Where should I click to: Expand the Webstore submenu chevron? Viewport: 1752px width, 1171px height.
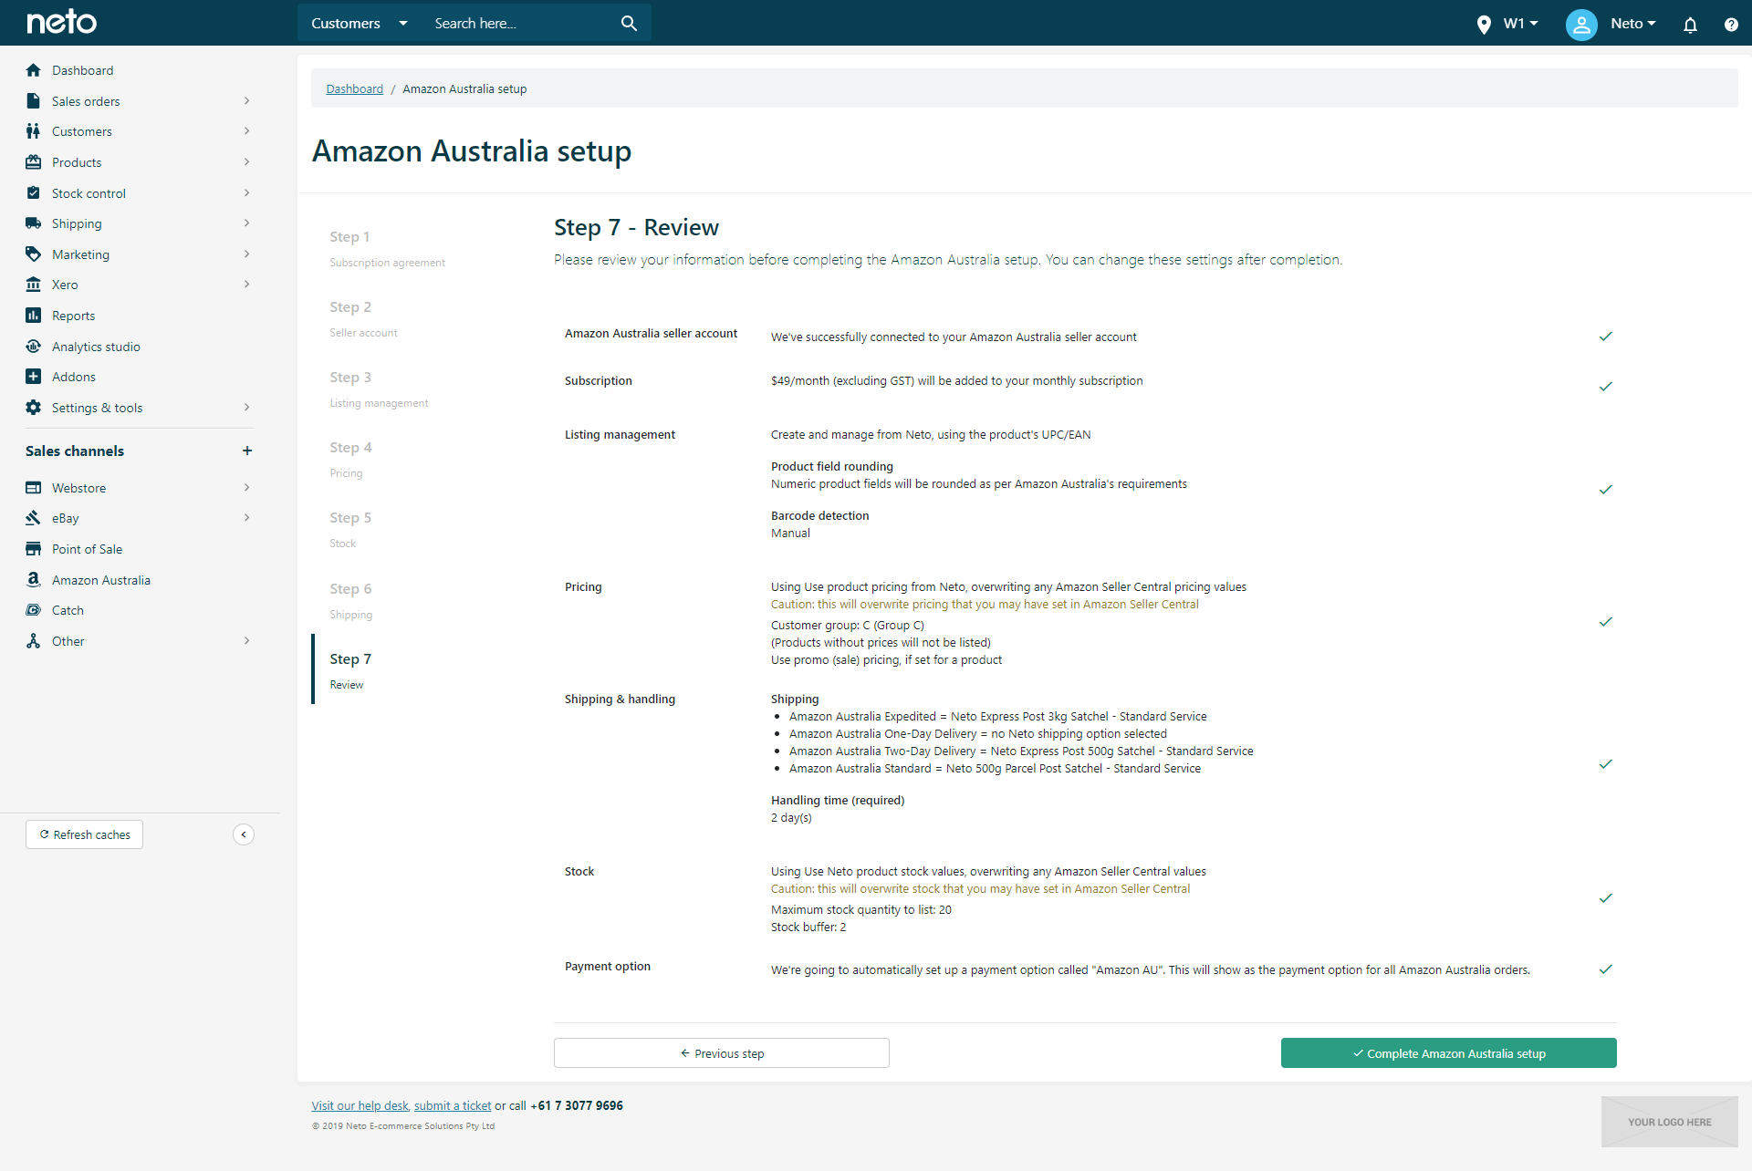pyautogui.click(x=247, y=488)
